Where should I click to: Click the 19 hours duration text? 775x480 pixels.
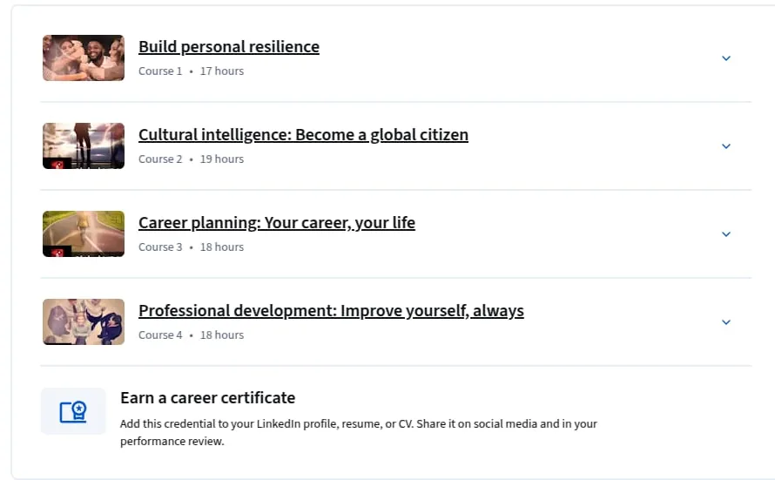tap(222, 159)
